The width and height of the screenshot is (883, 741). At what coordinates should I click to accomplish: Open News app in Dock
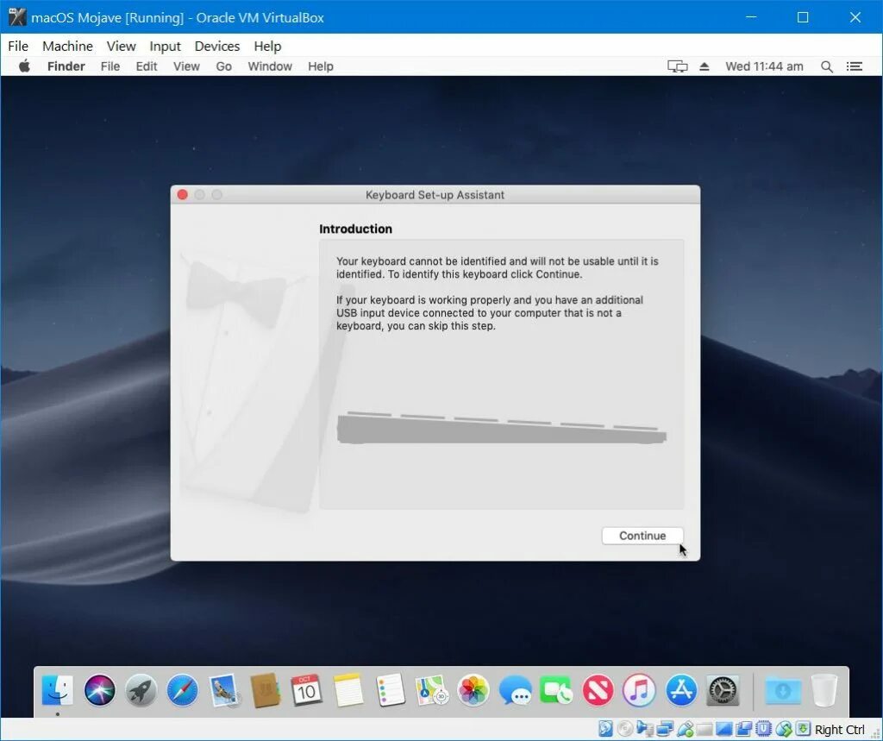(598, 690)
